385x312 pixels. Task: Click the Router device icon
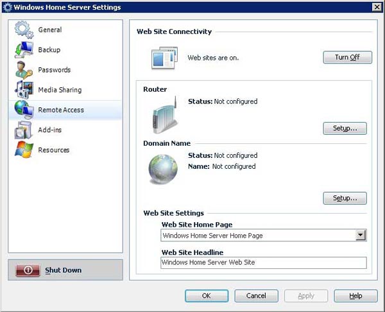coord(165,115)
